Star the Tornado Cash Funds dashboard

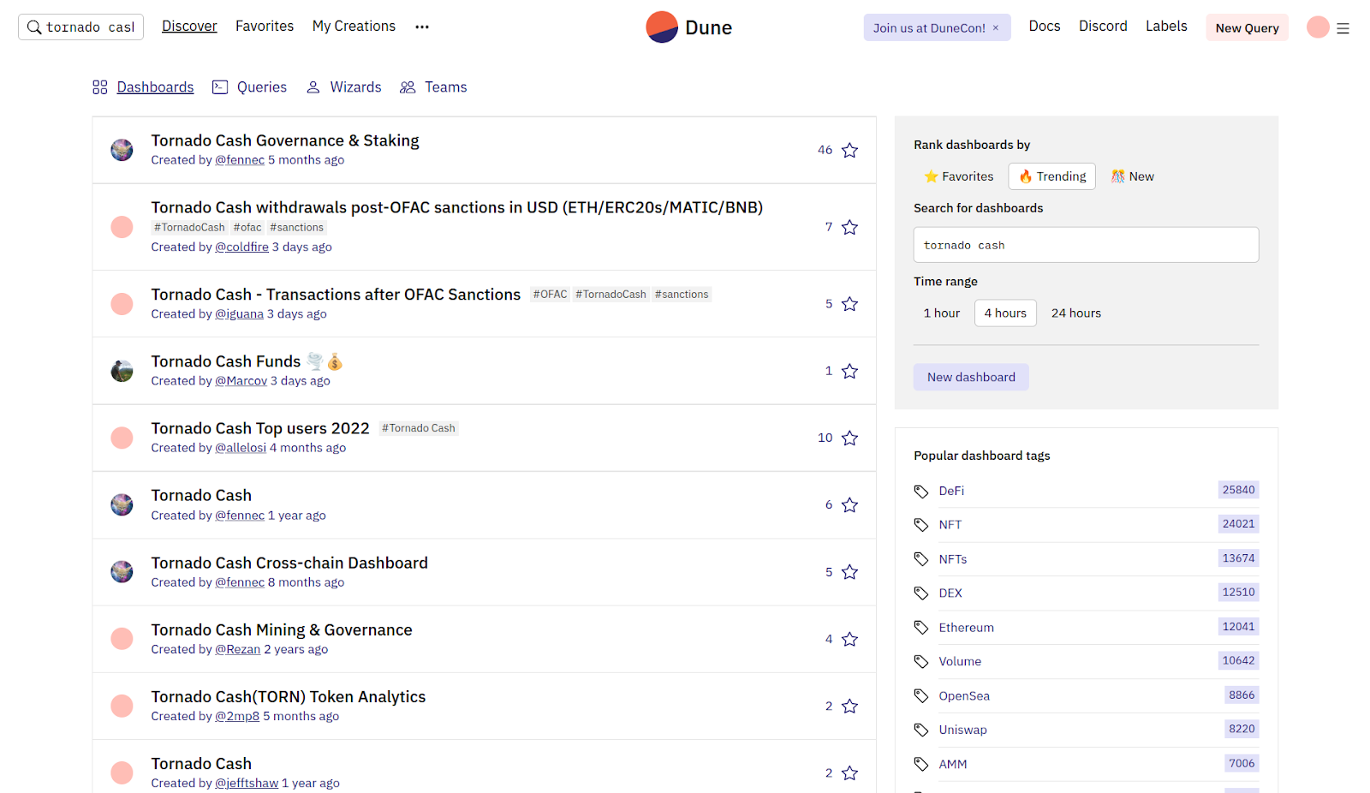tap(849, 371)
